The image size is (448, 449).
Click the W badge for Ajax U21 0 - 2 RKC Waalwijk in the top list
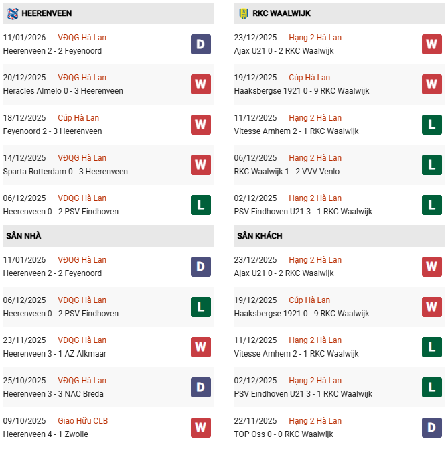[x=432, y=44]
